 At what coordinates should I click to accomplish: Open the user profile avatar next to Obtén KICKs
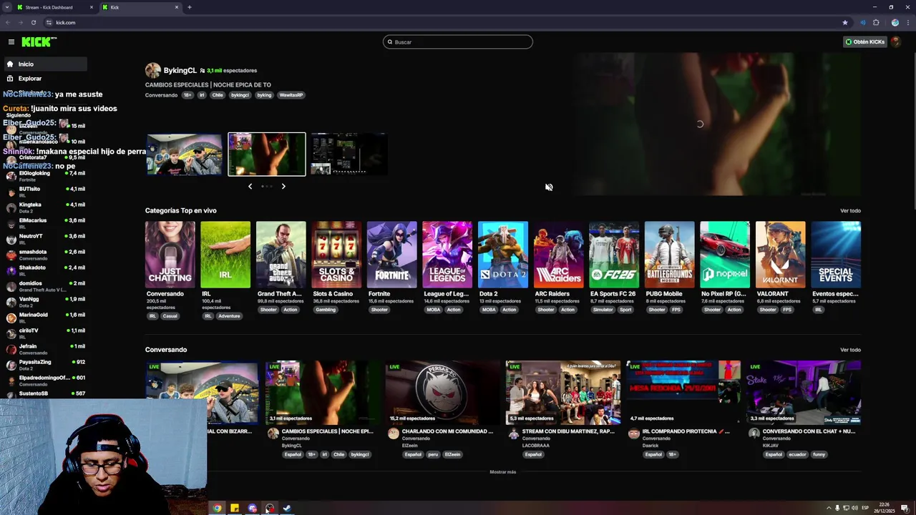tap(896, 41)
